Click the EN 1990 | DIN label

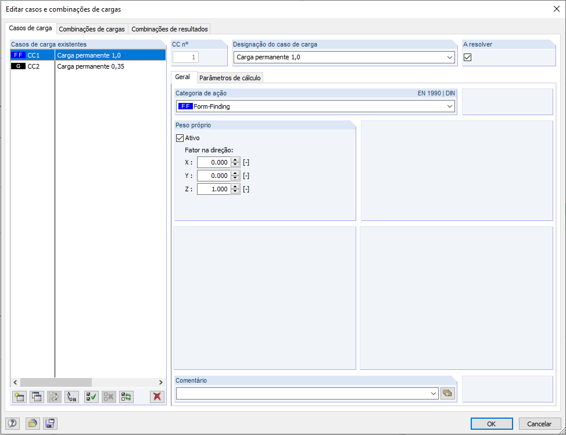click(436, 93)
